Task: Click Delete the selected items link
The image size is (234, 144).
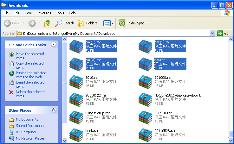Action: tap(30, 94)
